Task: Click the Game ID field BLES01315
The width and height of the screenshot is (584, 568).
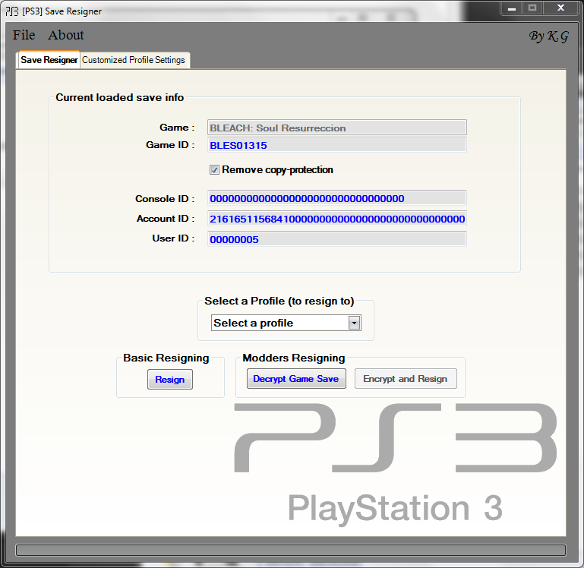Action: tap(336, 145)
